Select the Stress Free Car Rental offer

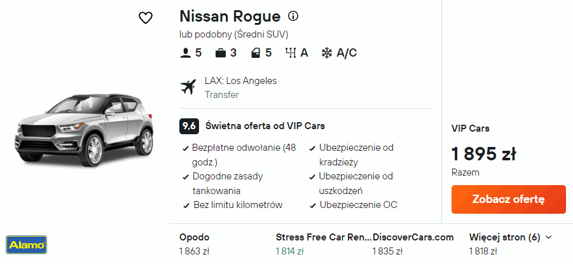coord(323,244)
